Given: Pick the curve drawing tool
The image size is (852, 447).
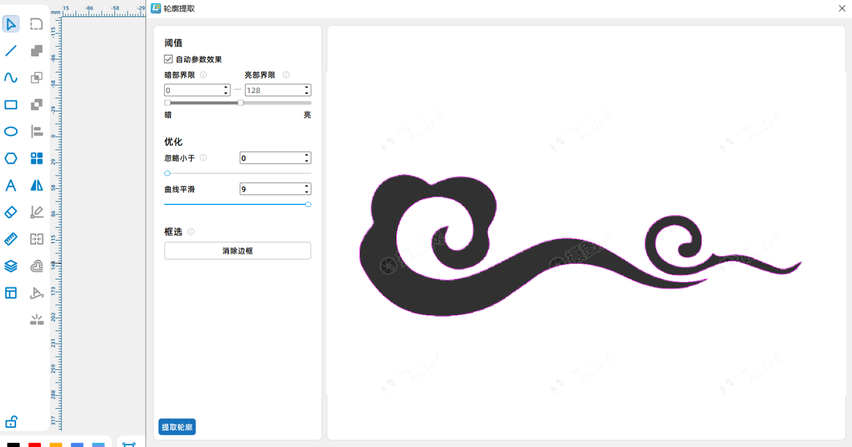Looking at the screenshot, I should click(11, 78).
